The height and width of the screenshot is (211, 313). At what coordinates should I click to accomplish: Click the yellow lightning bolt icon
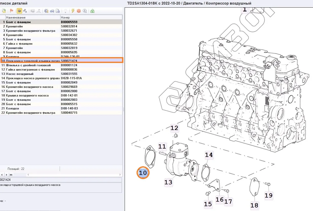73,11
